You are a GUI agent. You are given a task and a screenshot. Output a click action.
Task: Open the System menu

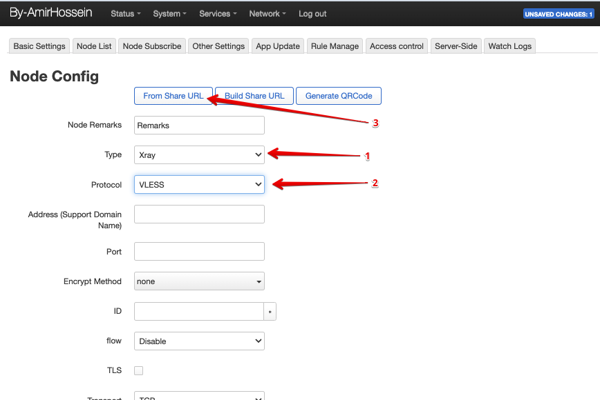coord(169,14)
